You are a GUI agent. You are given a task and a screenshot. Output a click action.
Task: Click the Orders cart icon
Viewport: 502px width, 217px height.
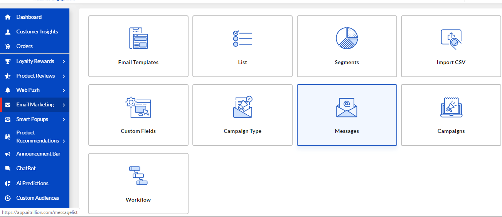[x=8, y=46]
